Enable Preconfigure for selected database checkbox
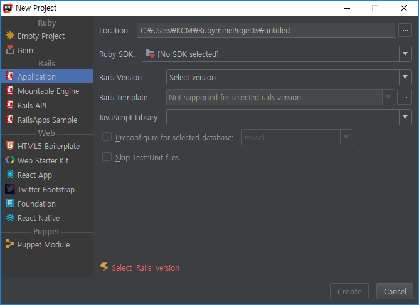 [x=107, y=137]
